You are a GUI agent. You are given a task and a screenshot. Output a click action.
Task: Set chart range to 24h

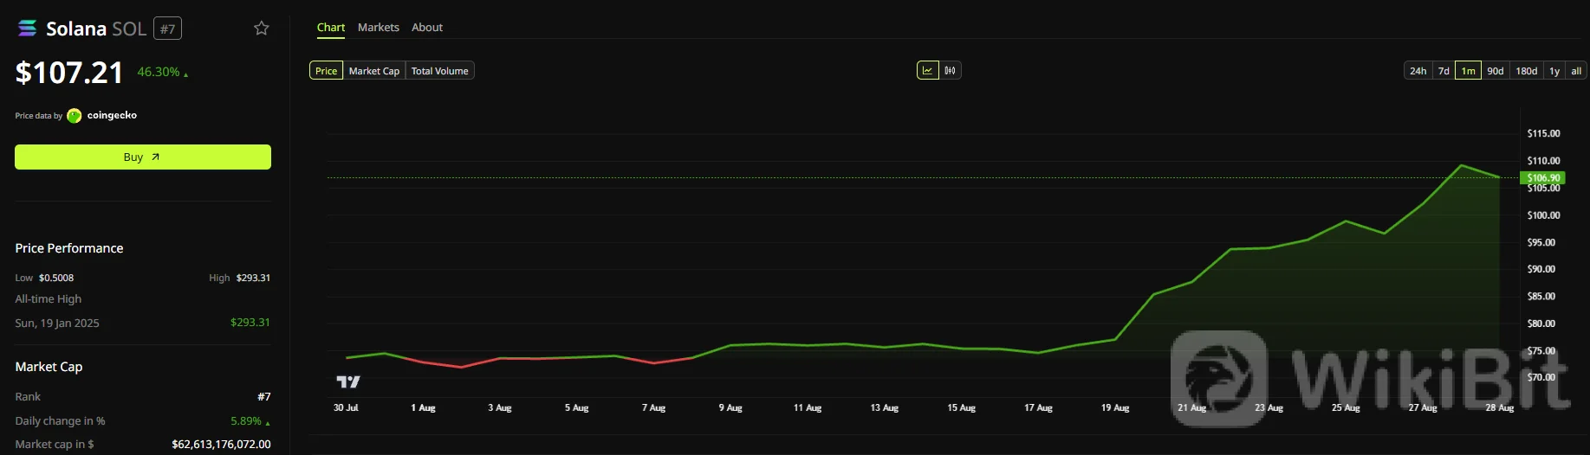(x=1418, y=71)
